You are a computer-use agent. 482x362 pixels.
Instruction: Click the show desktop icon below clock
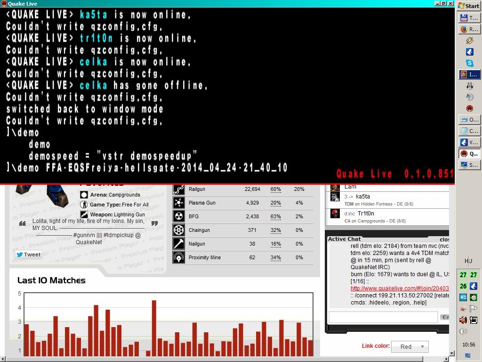[468, 355]
